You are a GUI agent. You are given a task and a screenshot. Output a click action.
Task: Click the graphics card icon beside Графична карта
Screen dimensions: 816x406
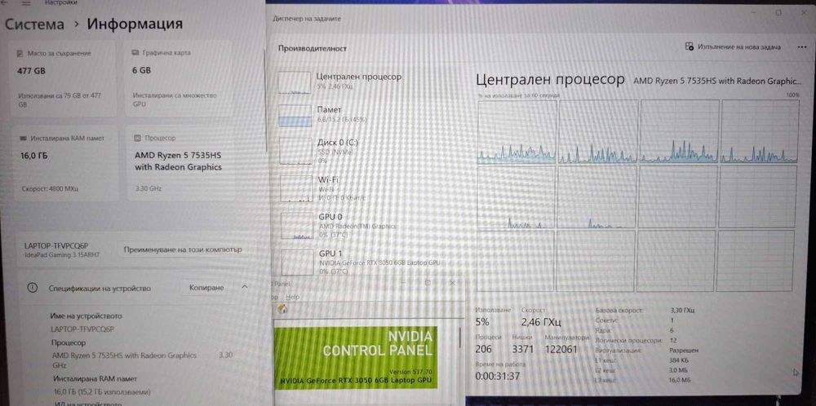click(x=135, y=53)
